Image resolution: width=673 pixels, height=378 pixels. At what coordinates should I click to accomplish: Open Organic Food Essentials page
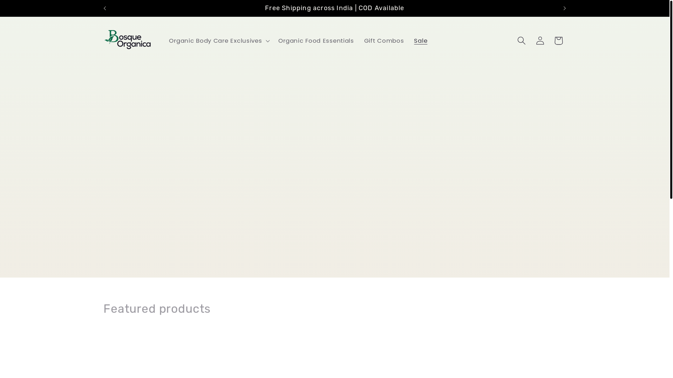coord(316,41)
